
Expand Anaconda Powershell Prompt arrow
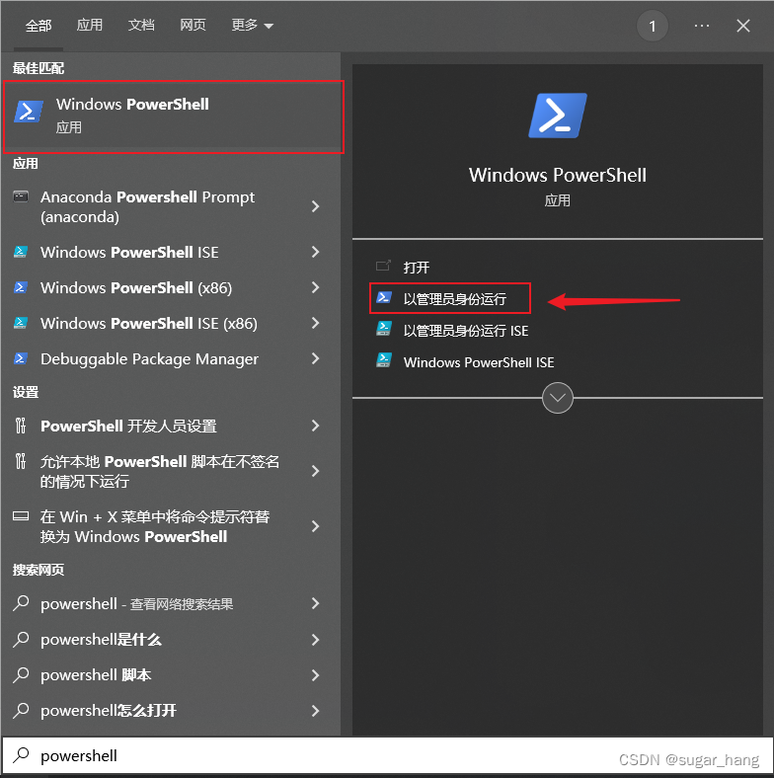315,206
